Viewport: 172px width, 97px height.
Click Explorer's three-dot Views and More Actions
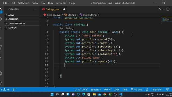point(35,9)
